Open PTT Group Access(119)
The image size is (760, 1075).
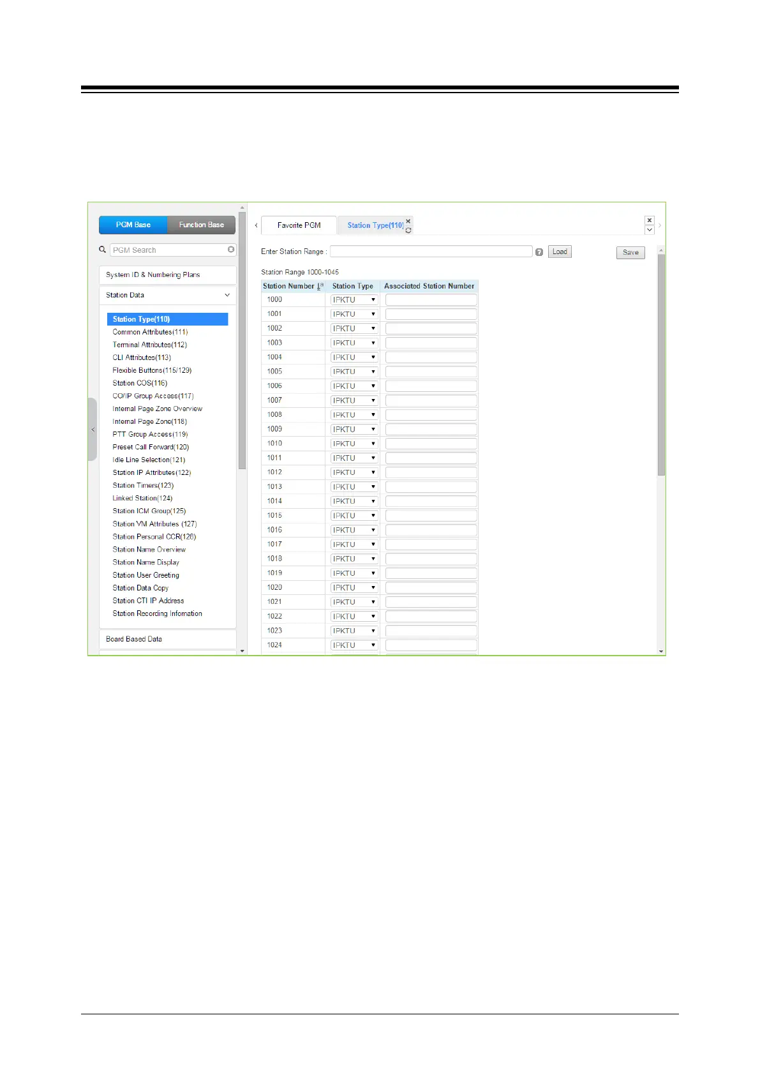coord(150,434)
